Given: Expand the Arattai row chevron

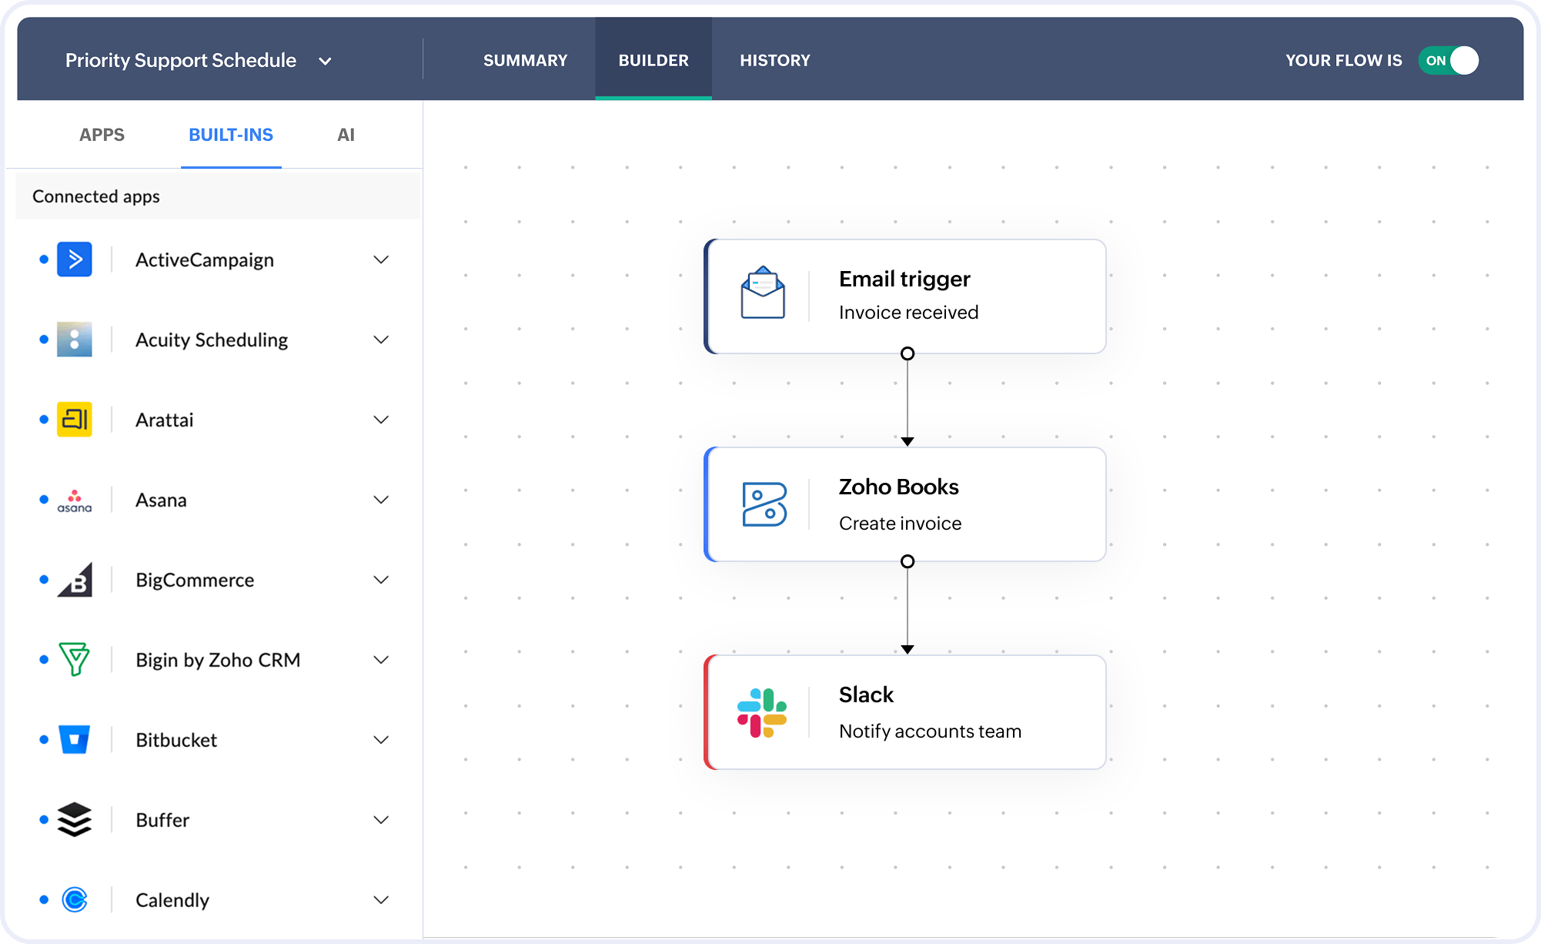Looking at the screenshot, I should coord(381,420).
